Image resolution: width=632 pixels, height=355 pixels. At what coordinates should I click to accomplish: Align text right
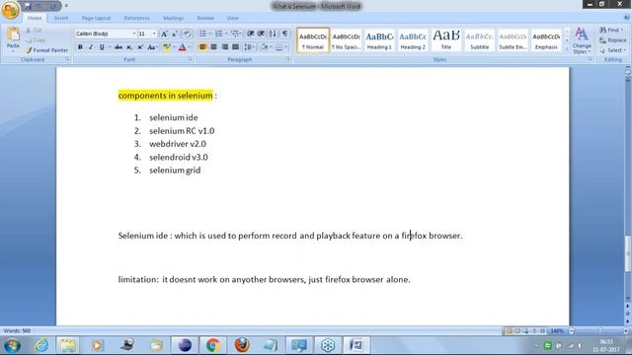pos(224,47)
